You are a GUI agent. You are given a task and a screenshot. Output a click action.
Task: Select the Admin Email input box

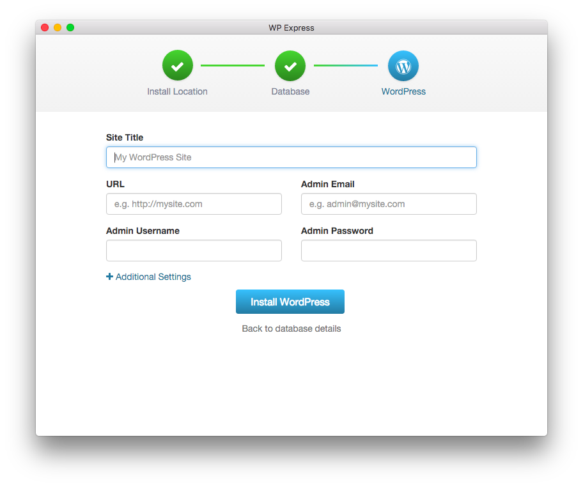click(389, 204)
